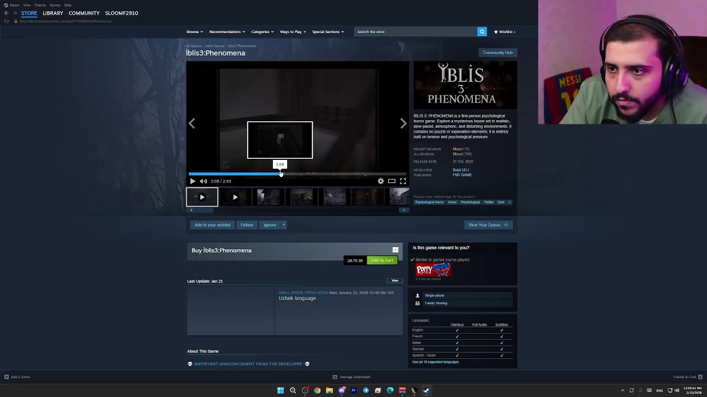Open the Games menu
This screenshot has height=397, width=707.
click(55, 5)
